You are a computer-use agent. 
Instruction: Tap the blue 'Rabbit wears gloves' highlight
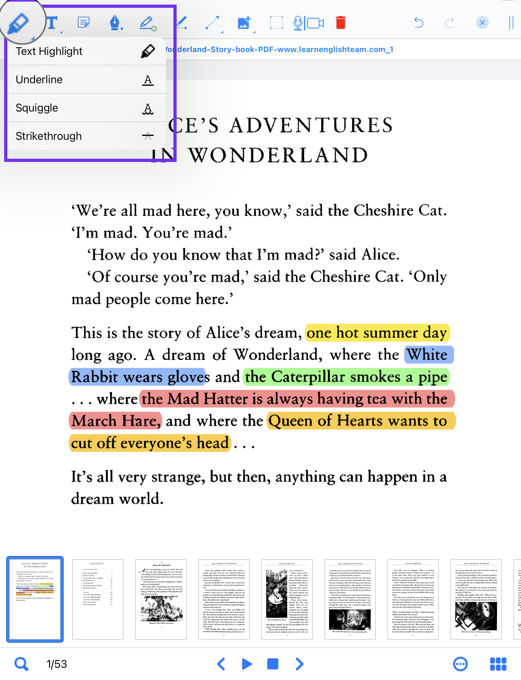(x=138, y=377)
